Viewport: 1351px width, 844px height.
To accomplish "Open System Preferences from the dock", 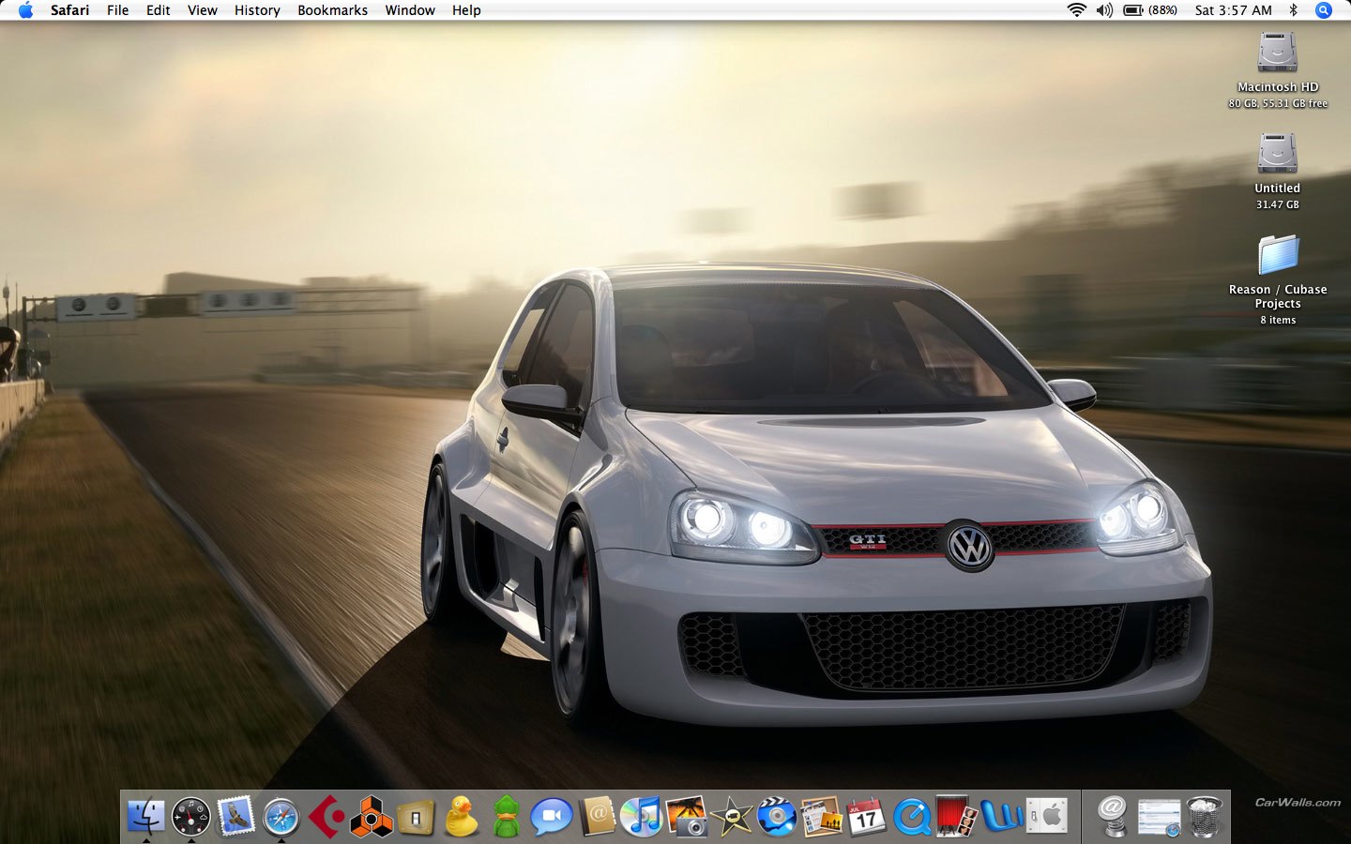I will 1047,816.
